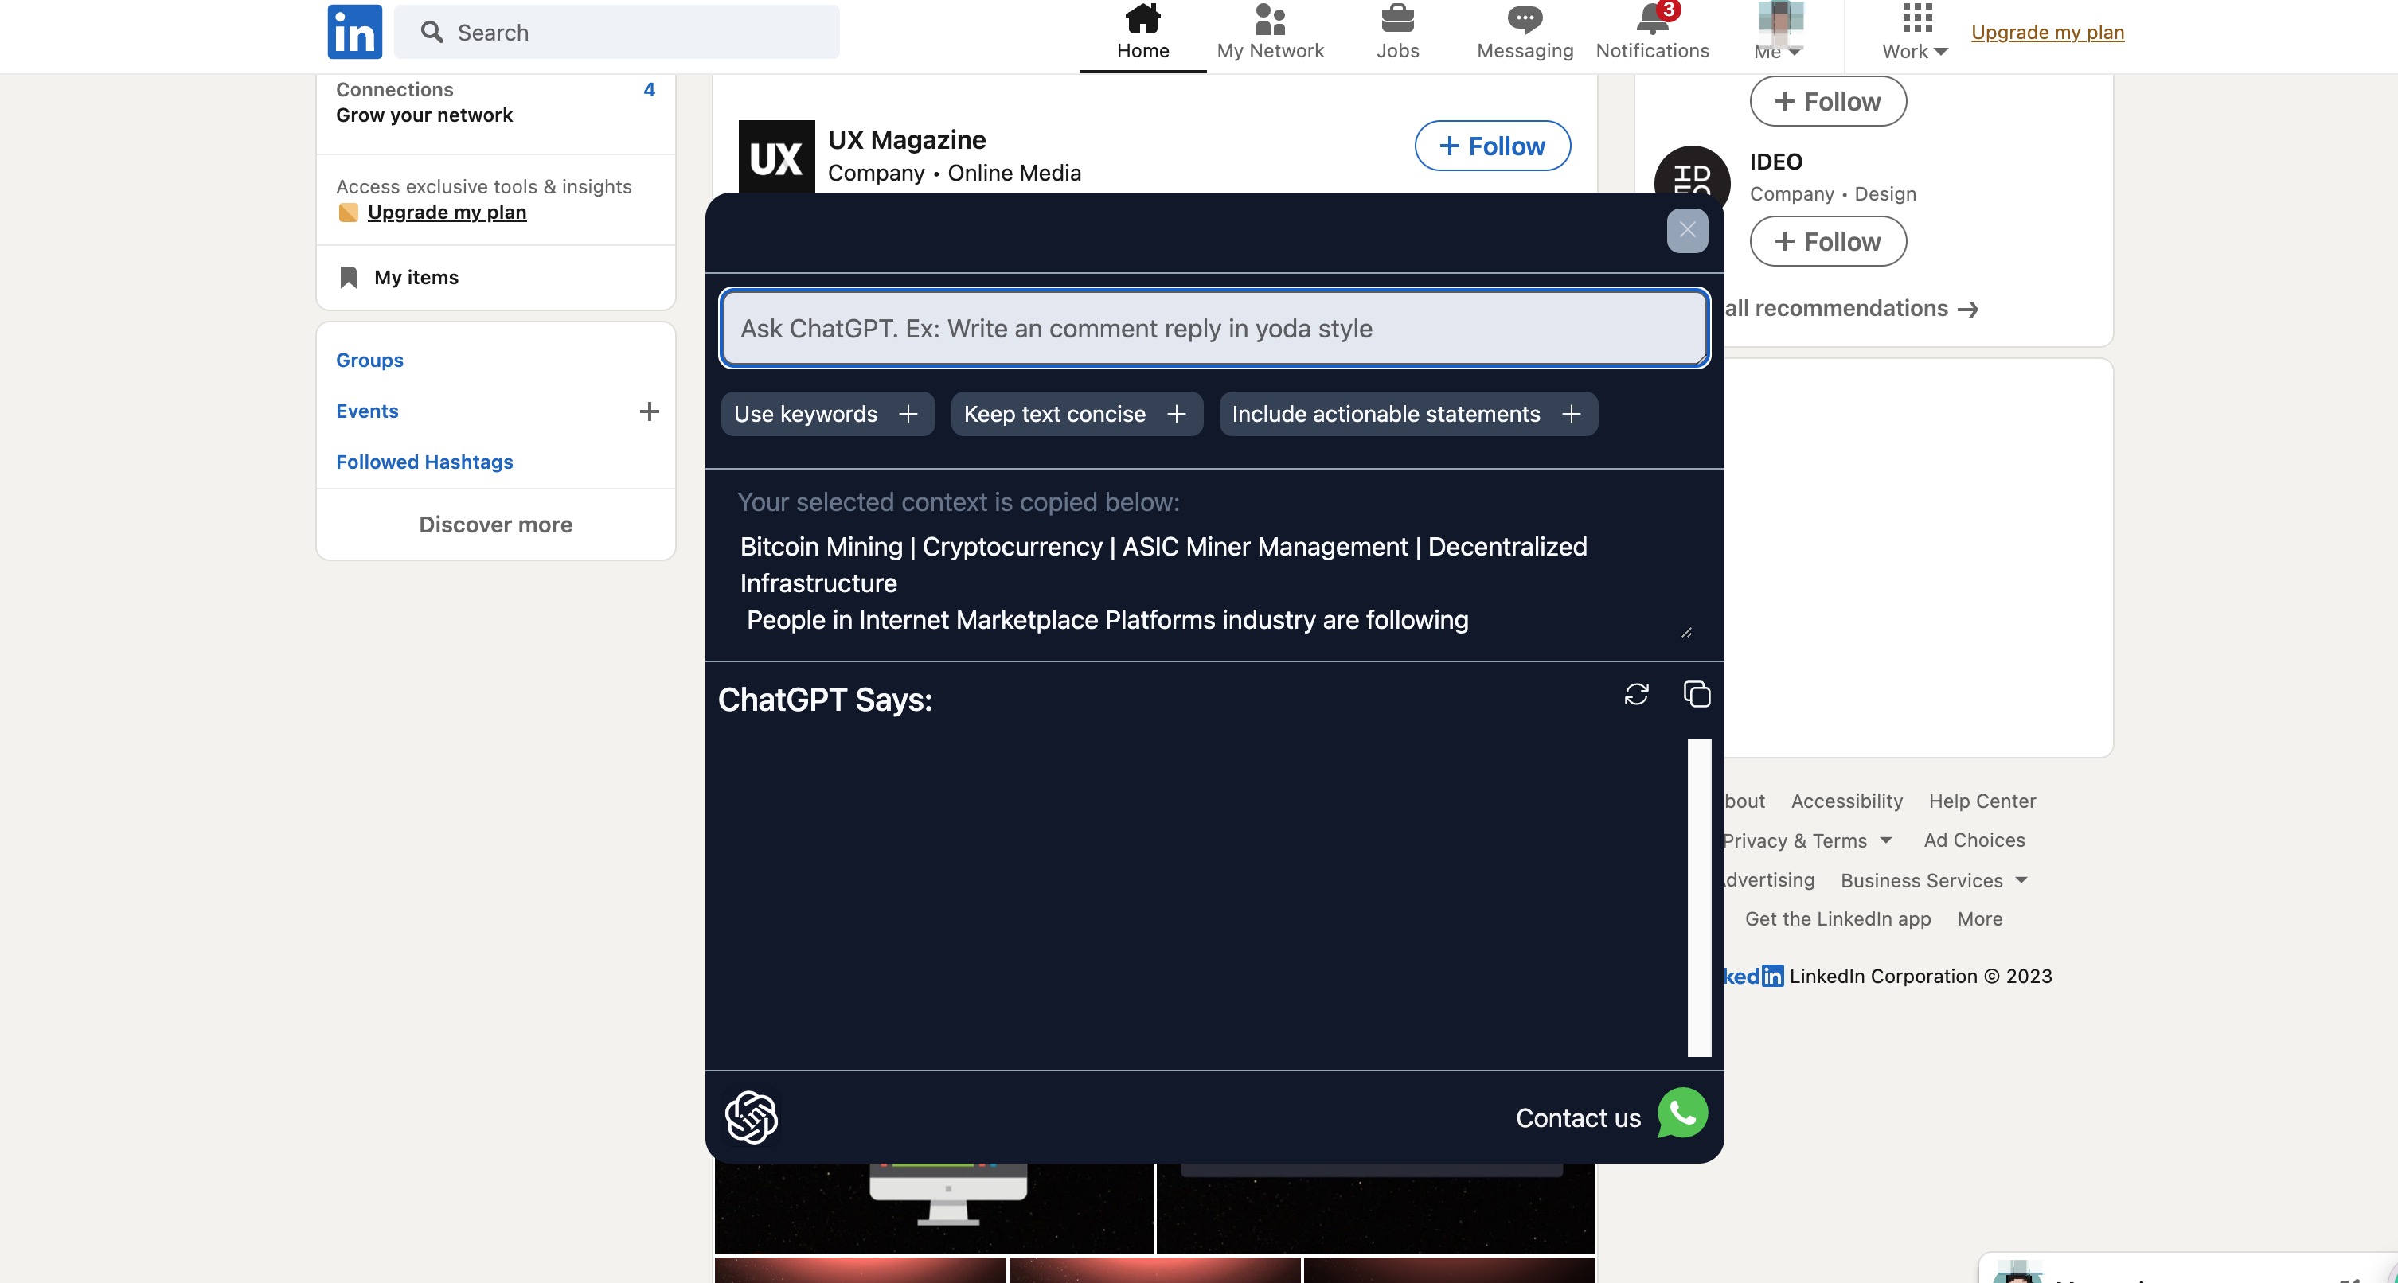2398x1283 pixels.
Task: Open WhatsApp contact icon
Action: [1682, 1113]
